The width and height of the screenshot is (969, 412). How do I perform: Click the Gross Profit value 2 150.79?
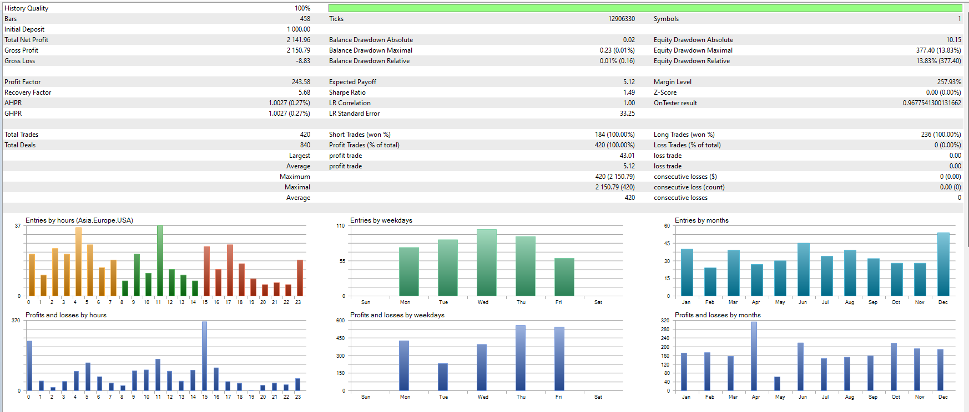299,50
